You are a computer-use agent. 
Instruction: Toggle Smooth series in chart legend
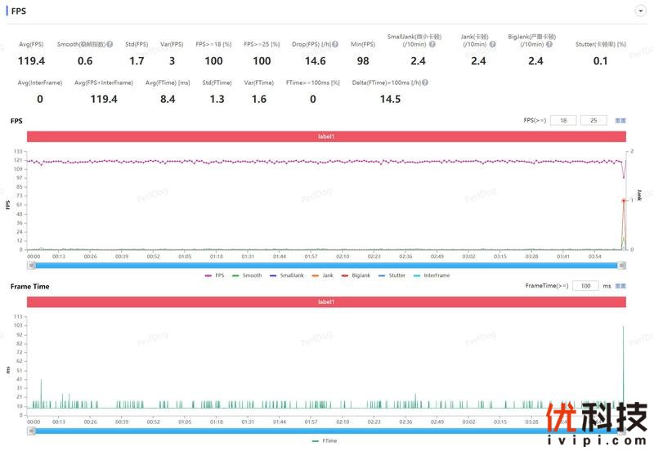click(x=247, y=275)
